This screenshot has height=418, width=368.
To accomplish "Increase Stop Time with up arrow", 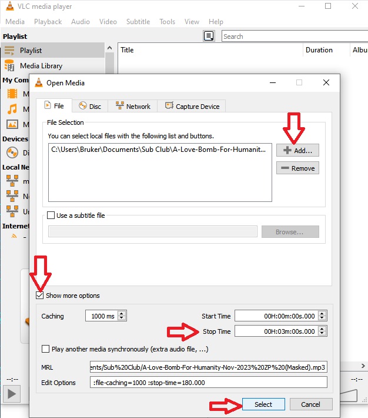I will tap(322, 329).
